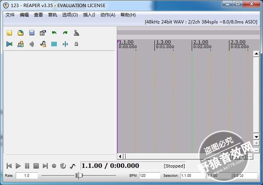Open a project with the folder icon
The width and height of the screenshot is (263, 185).
tap(21, 33)
